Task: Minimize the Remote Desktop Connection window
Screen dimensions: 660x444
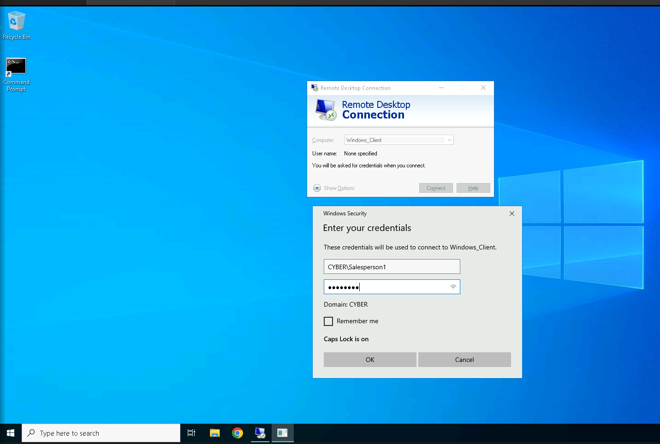Action: [x=441, y=88]
